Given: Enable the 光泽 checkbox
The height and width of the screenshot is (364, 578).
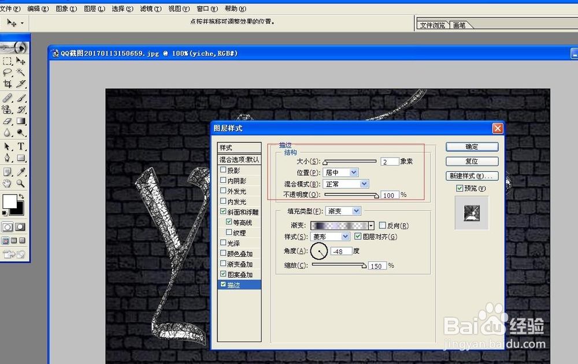Looking at the screenshot, I should pyautogui.click(x=223, y=242).
